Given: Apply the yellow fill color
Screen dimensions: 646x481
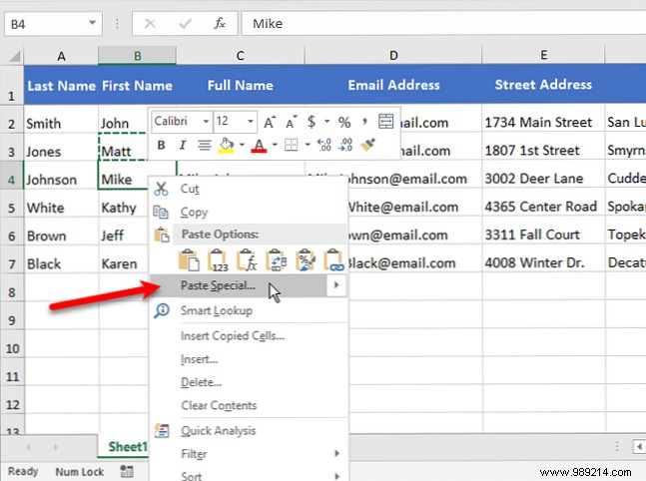Looking at the screenshot, I should coord(227,146).
